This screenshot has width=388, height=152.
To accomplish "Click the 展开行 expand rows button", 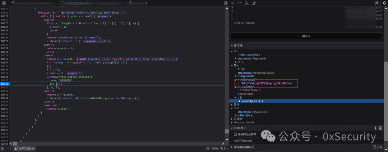I will coord(306,36).
